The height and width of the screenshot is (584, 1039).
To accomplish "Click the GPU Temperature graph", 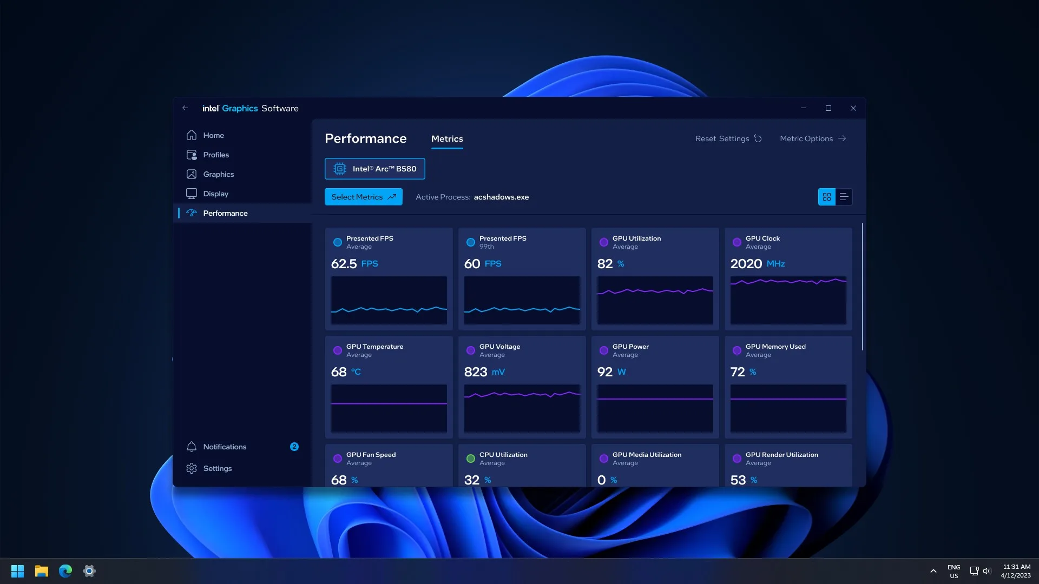I will coord(389,408).
